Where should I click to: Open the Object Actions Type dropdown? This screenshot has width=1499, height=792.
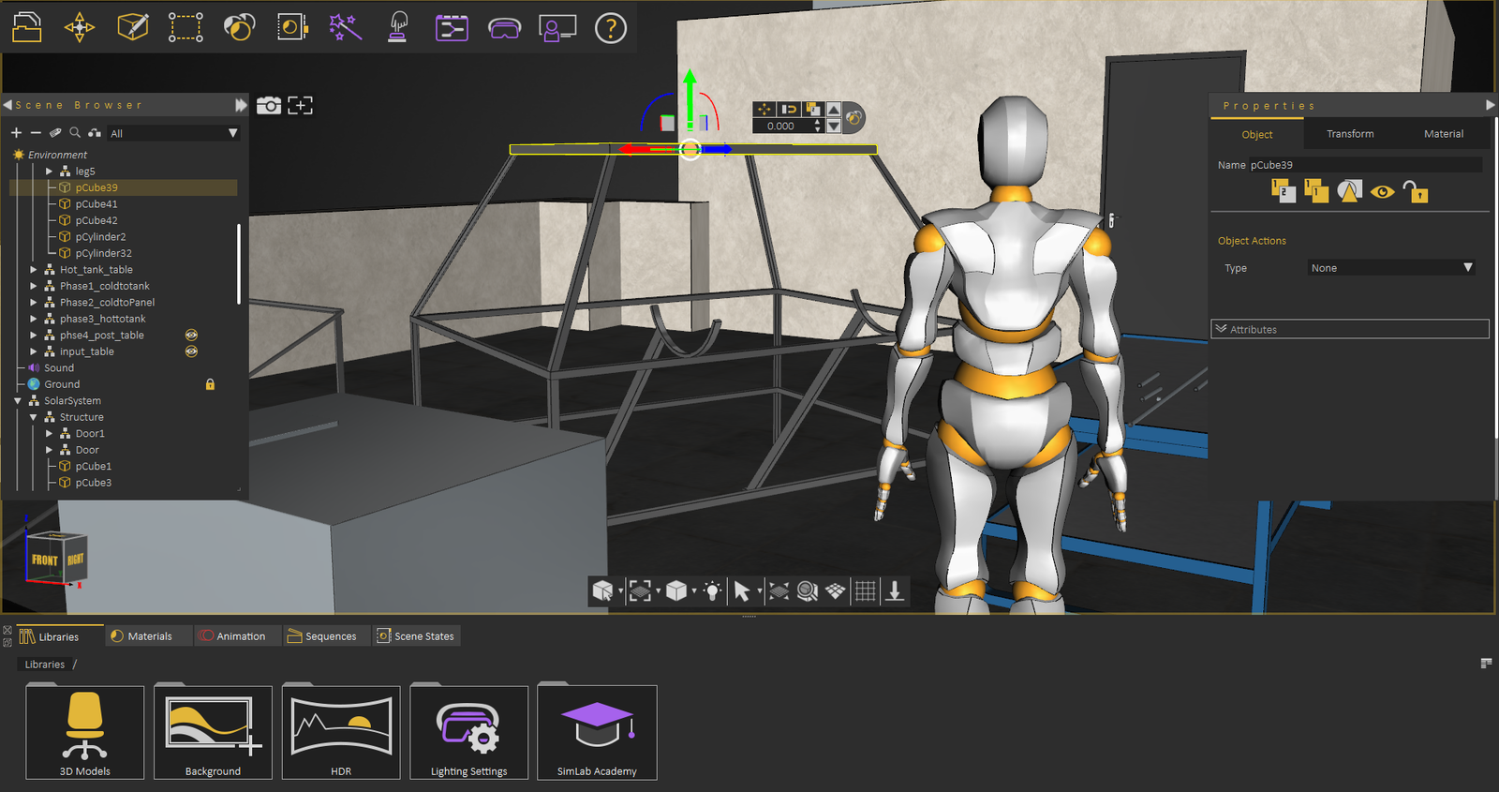(1391, 268)
